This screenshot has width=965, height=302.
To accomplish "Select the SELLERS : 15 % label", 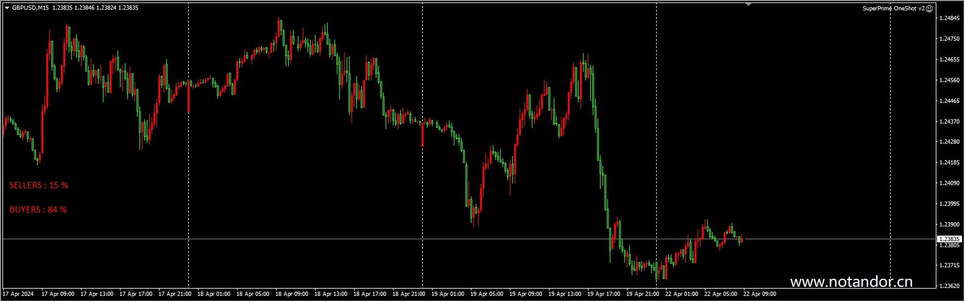I will click(38, 185).
